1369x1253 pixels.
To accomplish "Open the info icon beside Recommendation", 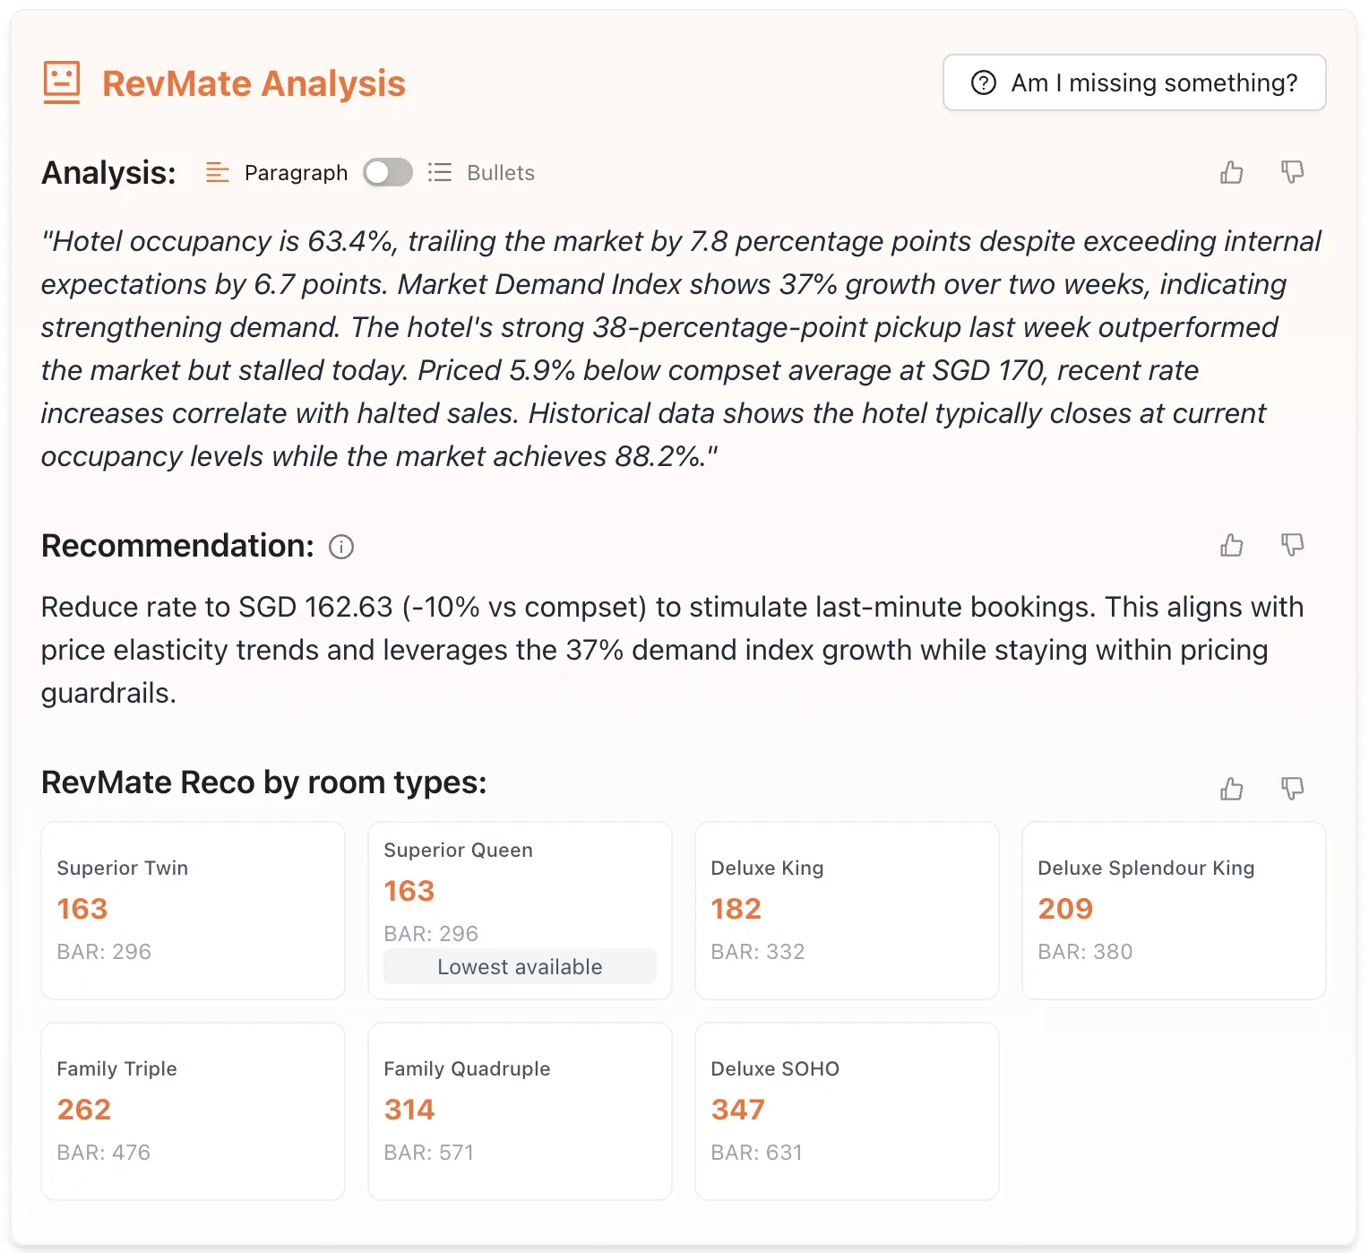I will pyautogui.click(x=341, y=547).
